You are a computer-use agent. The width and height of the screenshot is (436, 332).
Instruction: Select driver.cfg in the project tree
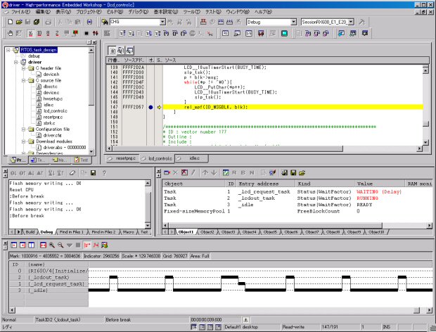click(x=53, y=136)
